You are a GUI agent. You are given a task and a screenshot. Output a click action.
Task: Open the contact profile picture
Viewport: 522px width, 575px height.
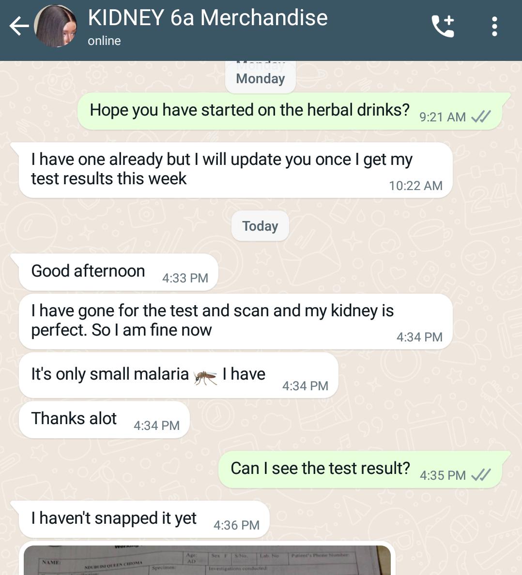pyautogui.click(x=55, y=26)
